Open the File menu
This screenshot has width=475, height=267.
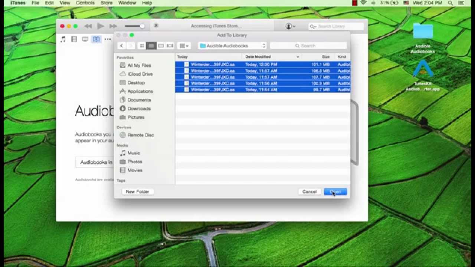pos(35,3)
